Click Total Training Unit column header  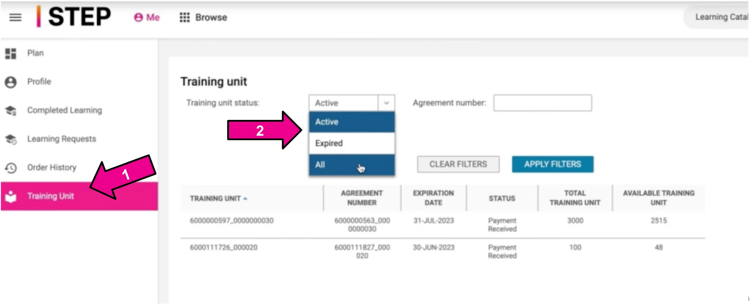coord(575,198)
